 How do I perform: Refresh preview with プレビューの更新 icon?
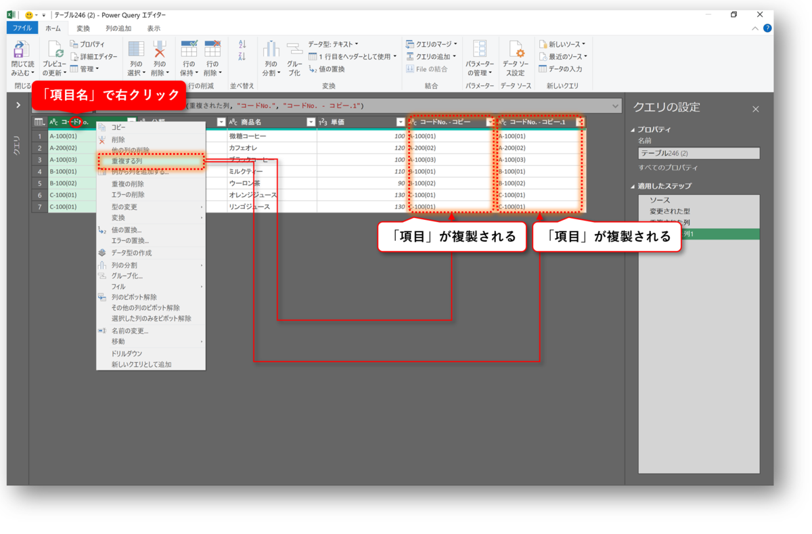click(x=54, y=49)
